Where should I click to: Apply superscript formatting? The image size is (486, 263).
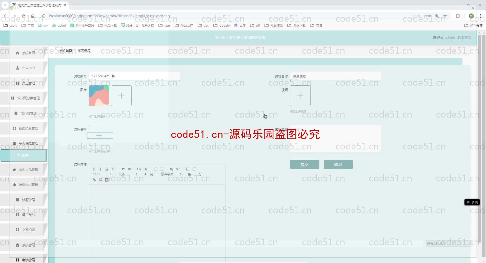(x=178, y=169)
